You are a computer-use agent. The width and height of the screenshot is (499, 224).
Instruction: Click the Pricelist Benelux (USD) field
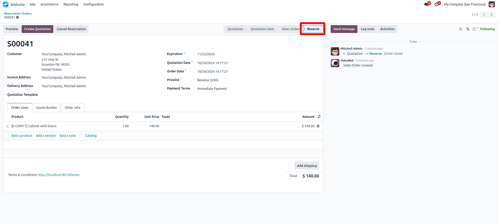pyautogui.click(x=208, y=80)
